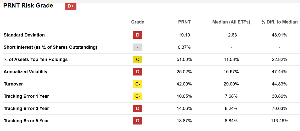Click the D+ overall risk grade badge
Viewport: 300px width, 131px height.
click(71, 6)
